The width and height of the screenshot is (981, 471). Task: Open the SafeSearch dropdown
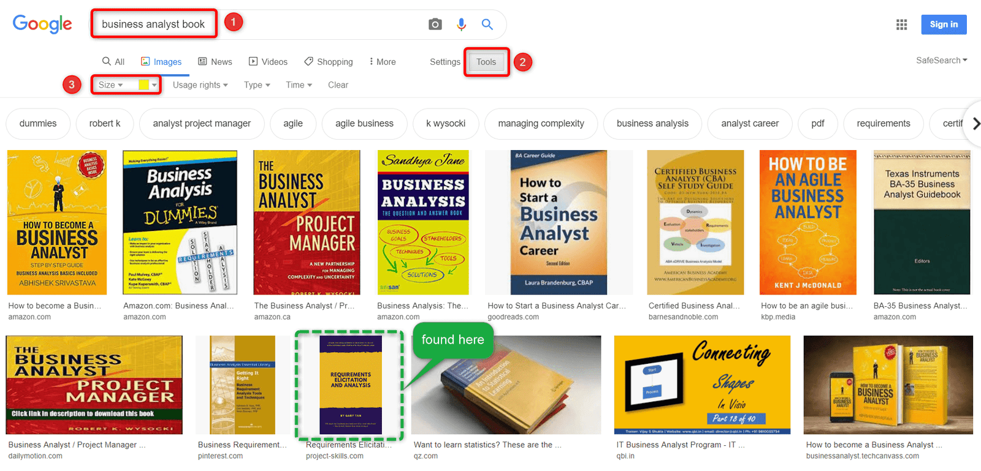pos(942,60)
